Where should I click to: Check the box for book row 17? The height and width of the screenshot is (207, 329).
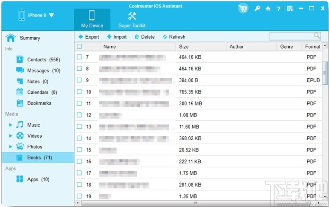tap(80, 173)
